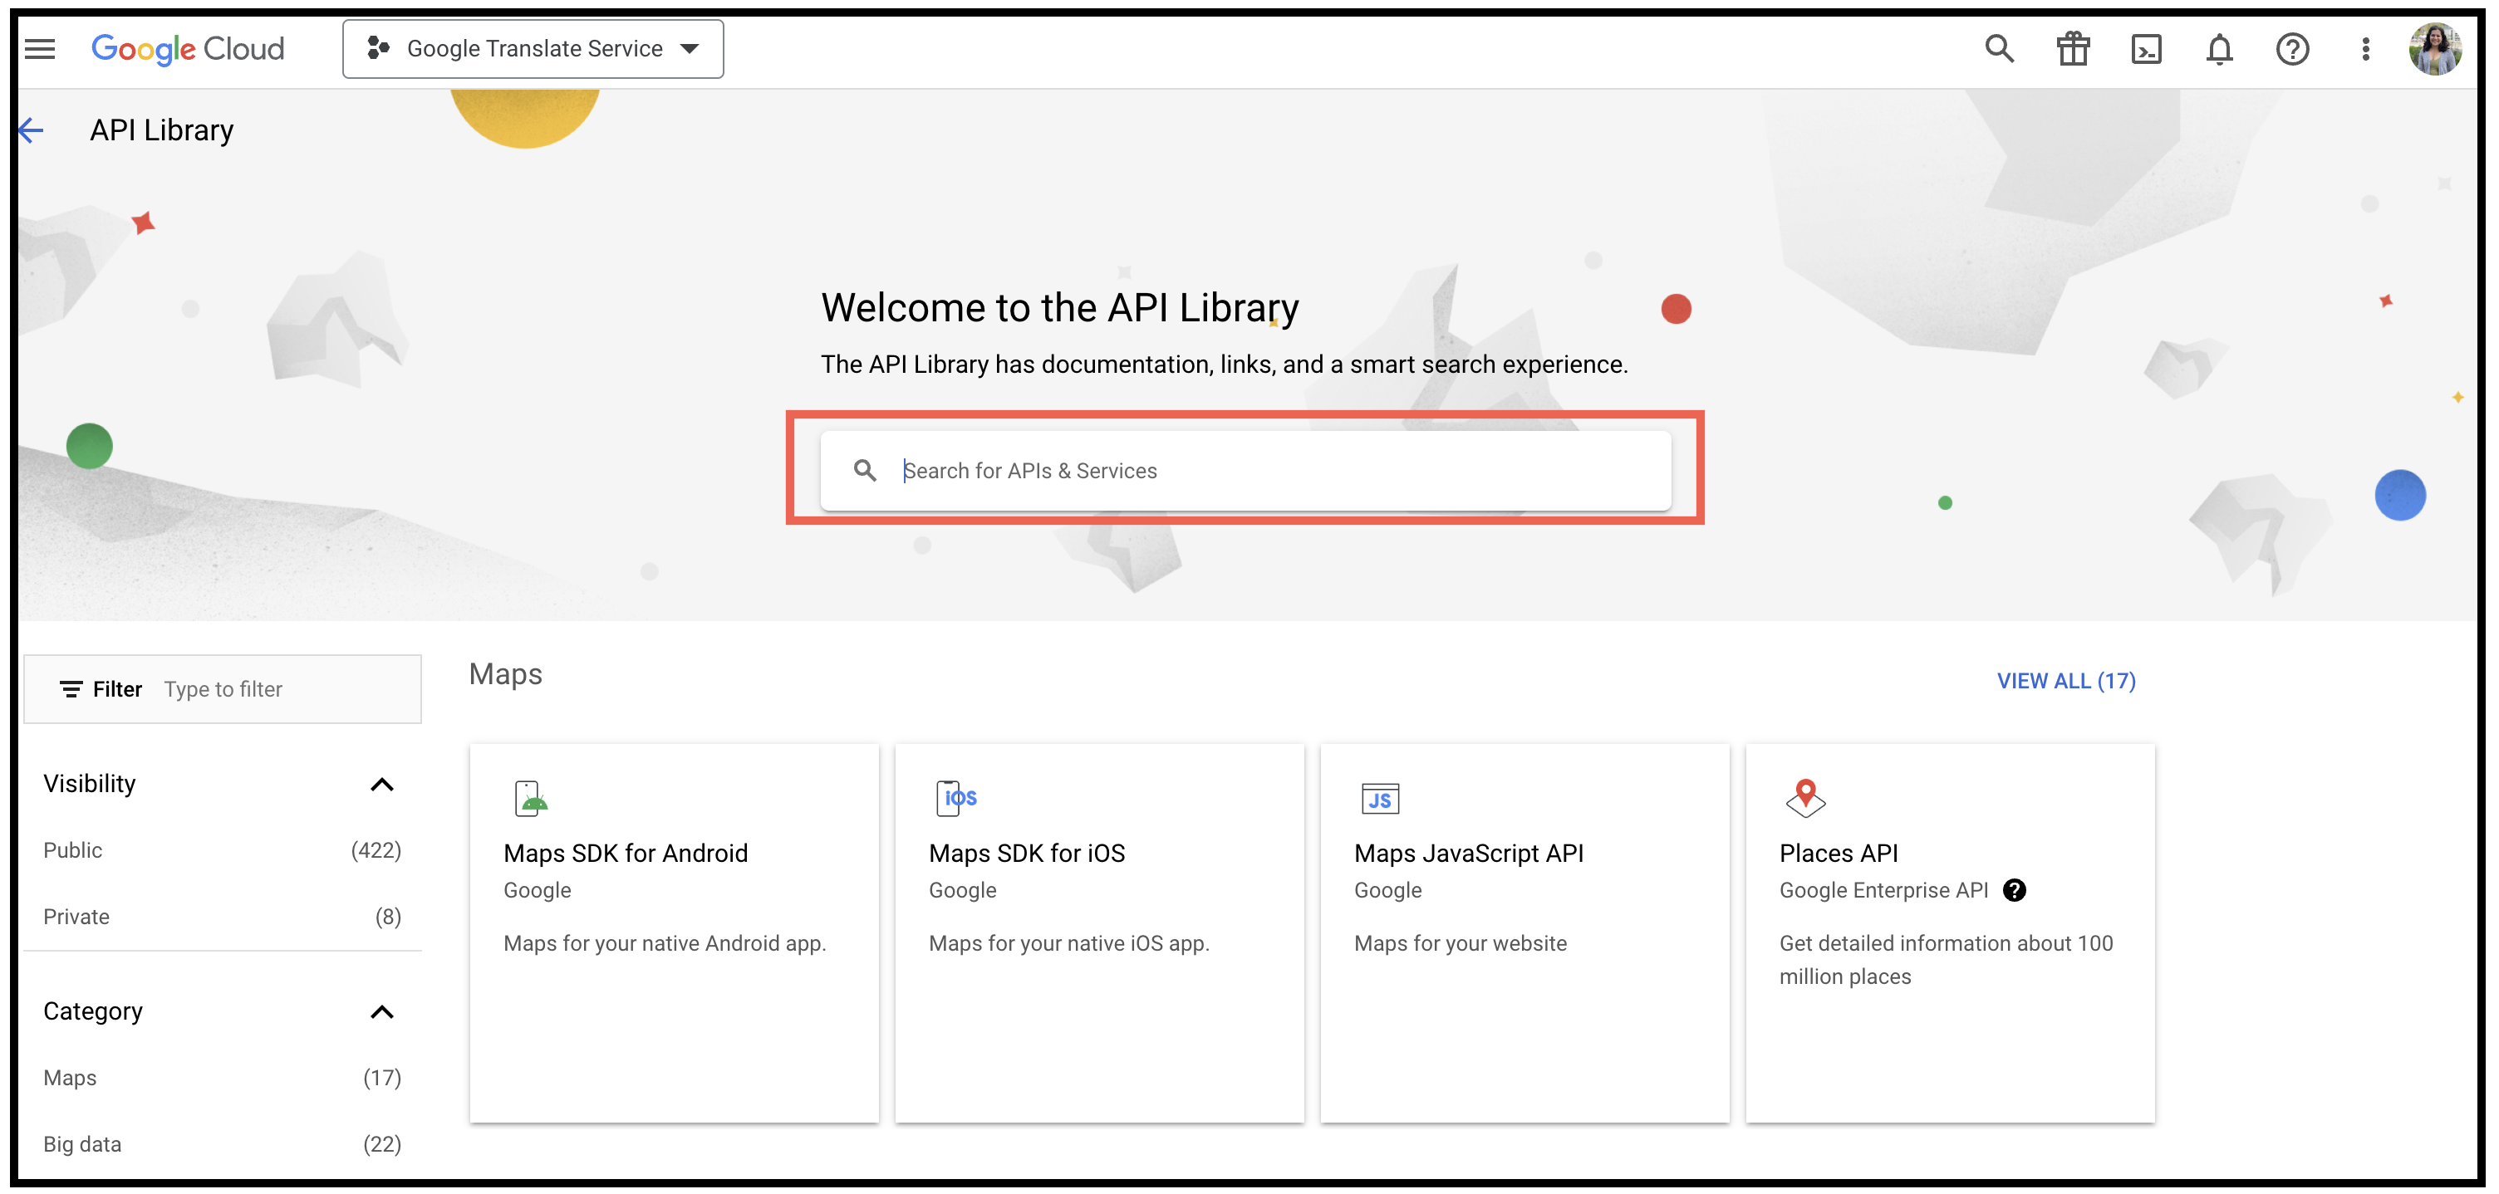Click the Google Enterprise API help icon

click(x=2014, y=890)
